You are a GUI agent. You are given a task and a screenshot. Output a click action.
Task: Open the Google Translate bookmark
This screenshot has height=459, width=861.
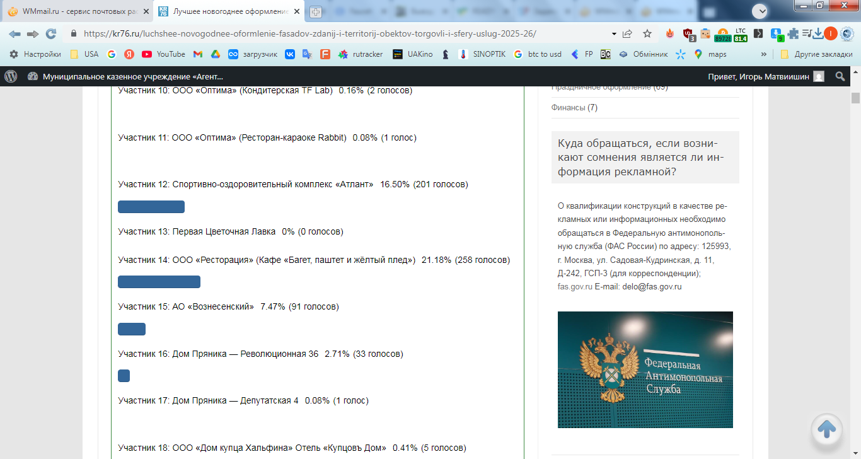tap(308, 54)
